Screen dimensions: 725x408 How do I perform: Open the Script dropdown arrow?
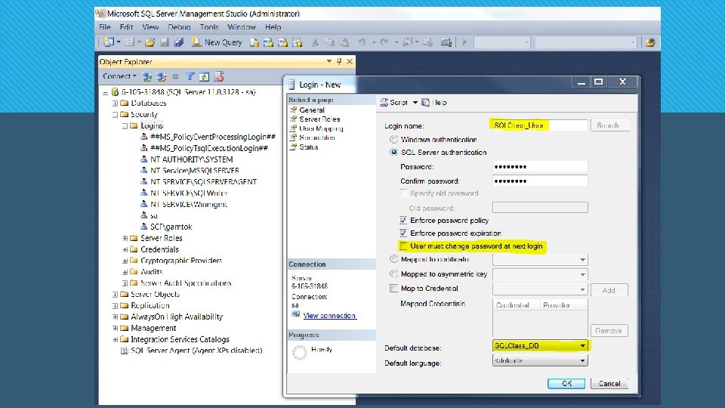tap(415, 102)
